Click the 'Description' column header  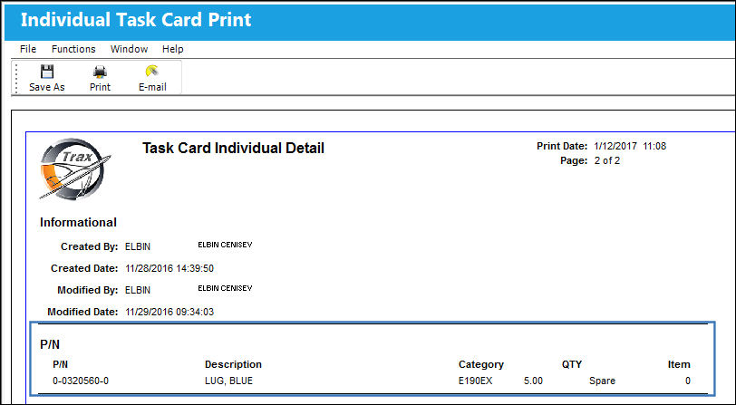point(233,364)
